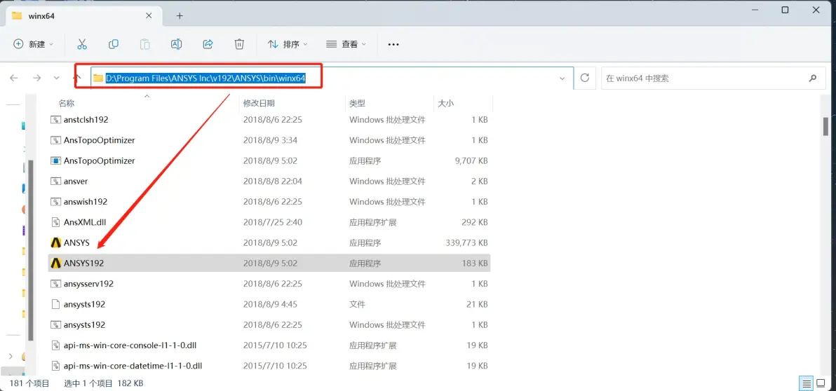Click the Share icon in toolbar
Screen dimensions: 836x391
click(x=208, y=44)
